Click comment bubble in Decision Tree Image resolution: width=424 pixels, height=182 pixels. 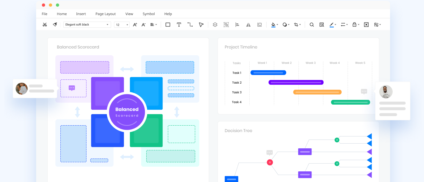pos(269,153)
